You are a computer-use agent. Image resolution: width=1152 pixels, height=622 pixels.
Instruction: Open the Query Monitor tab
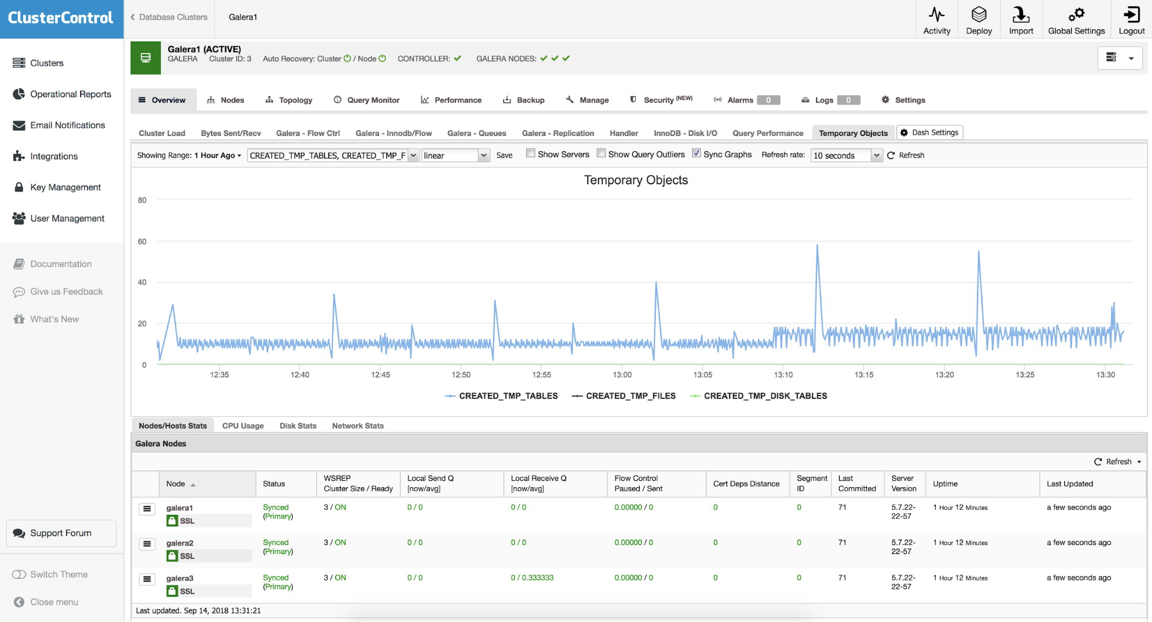pyautogui.click(x=367, y=100)
